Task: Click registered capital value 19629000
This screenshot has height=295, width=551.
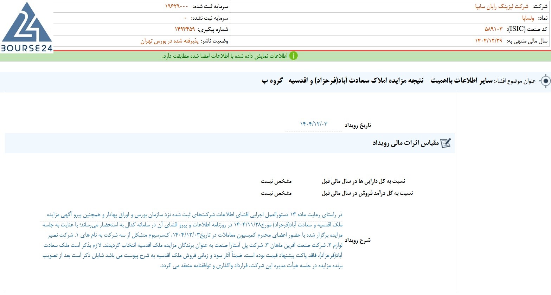Action: click(177, 6)
